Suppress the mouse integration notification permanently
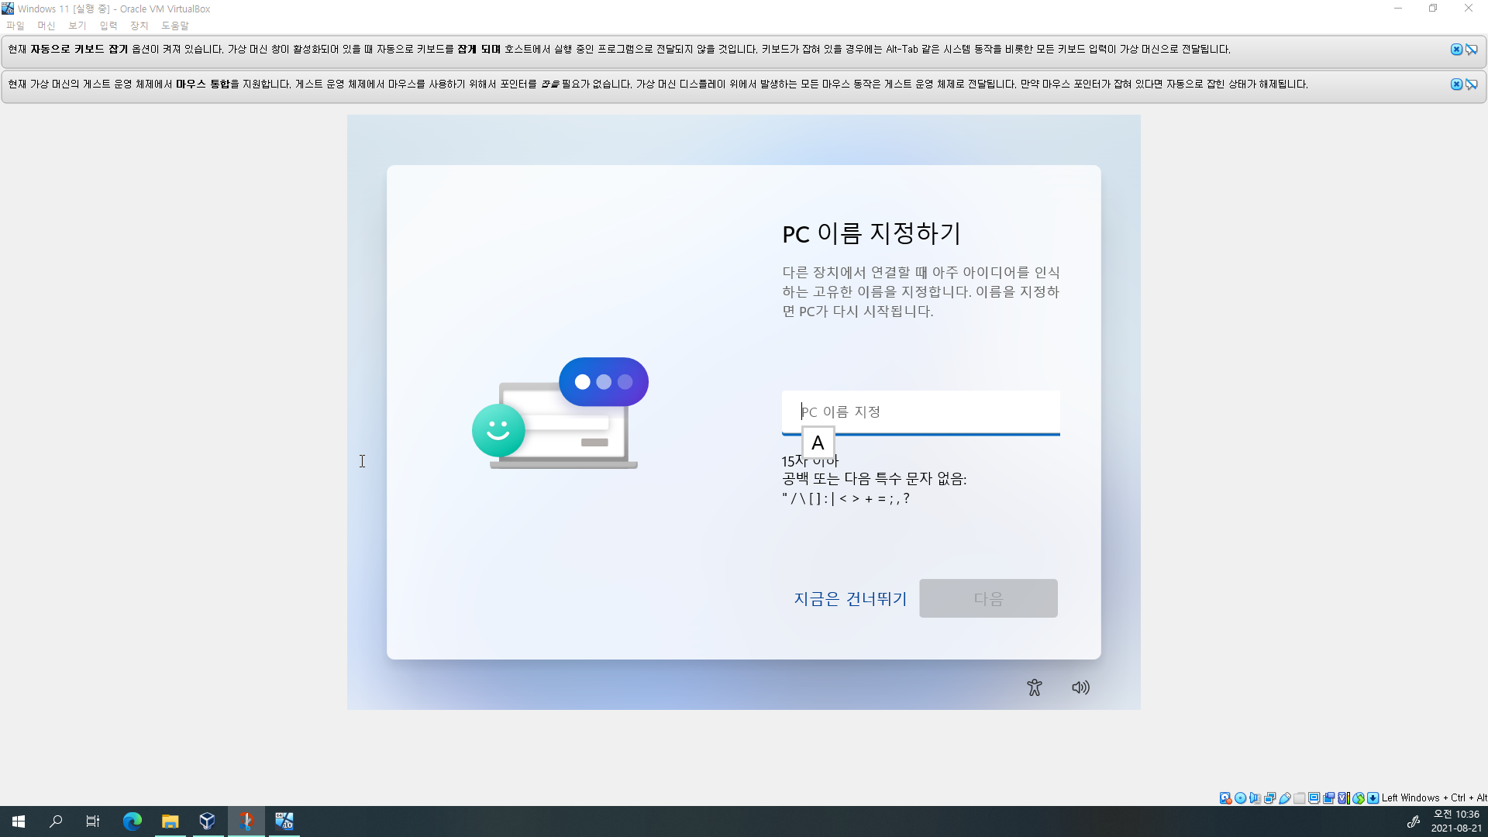This screenshot has width=1488, height=837. click(x=1471, y=84)
